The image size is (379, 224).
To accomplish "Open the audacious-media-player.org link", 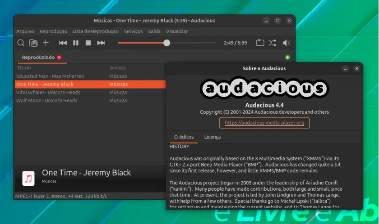I will 264,123.
